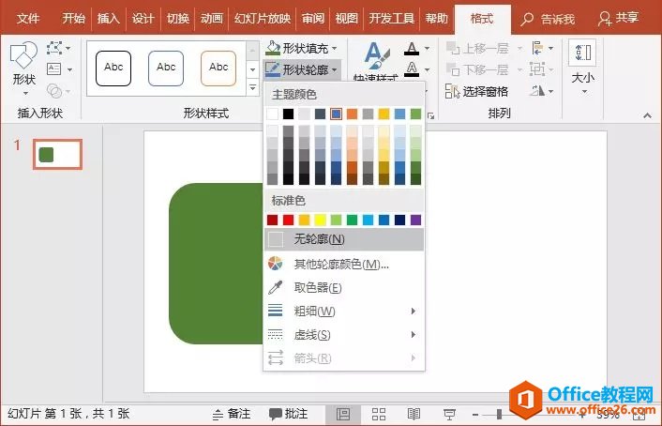
Task: Open text fill color dropdown arrow
Action: click(x=428, y=48)
